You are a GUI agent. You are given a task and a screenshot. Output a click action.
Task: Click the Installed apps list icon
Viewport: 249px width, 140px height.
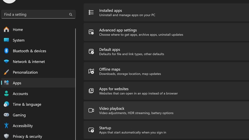(x=91, y=12)
